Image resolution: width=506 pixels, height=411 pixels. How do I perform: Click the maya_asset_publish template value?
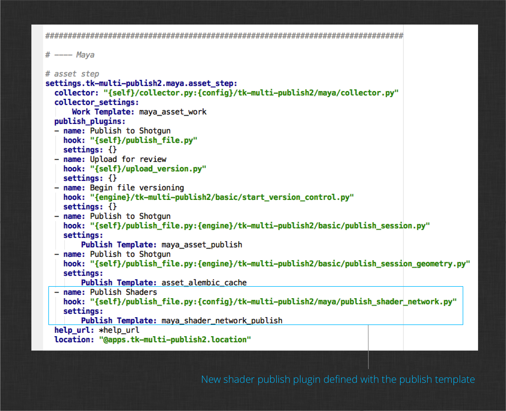[x=202, y=245]
